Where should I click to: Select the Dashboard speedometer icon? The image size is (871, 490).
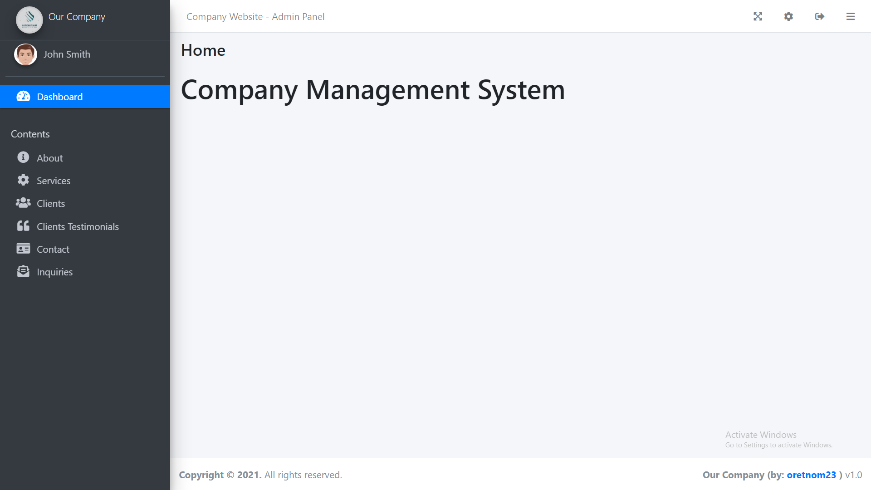pyautogui.click(x=23, y=97)
